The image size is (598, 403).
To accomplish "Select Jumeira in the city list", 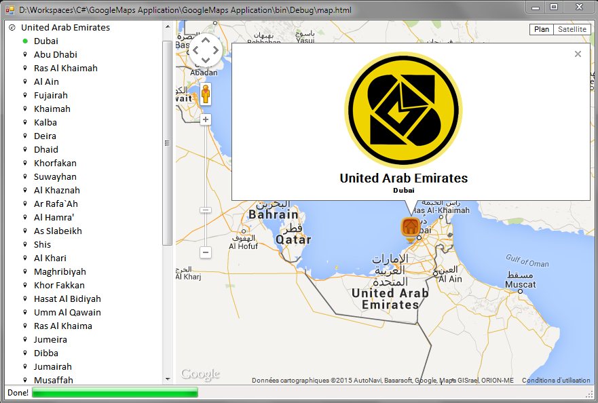I will pos(50,340).
